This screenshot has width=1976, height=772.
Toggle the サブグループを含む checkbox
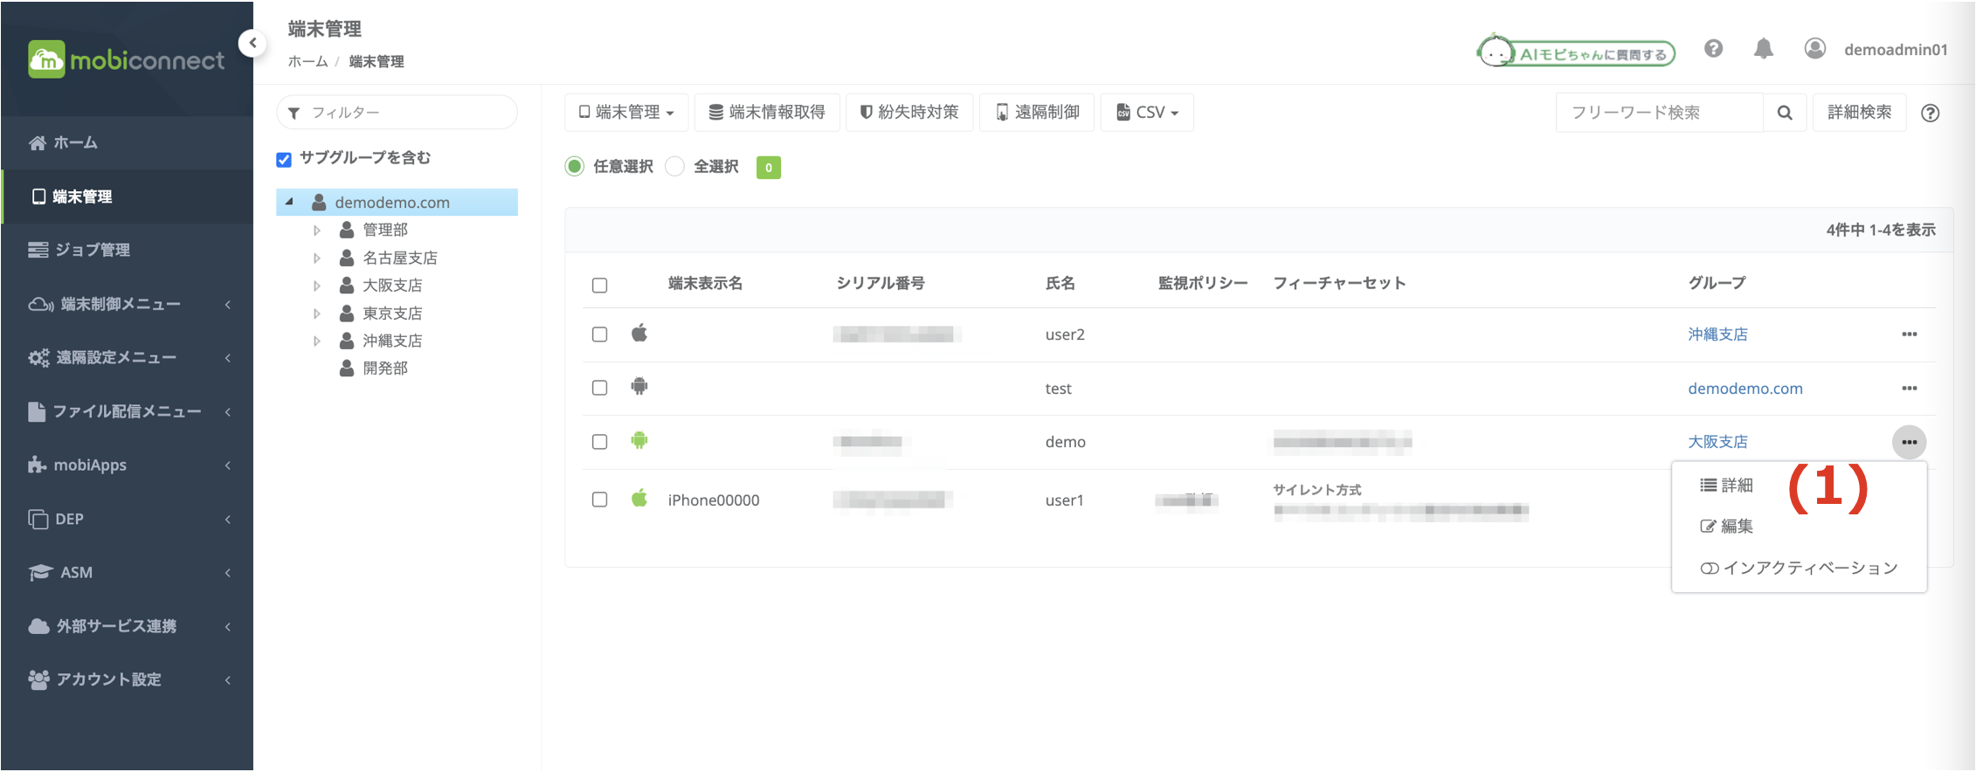tap(284, 159)
